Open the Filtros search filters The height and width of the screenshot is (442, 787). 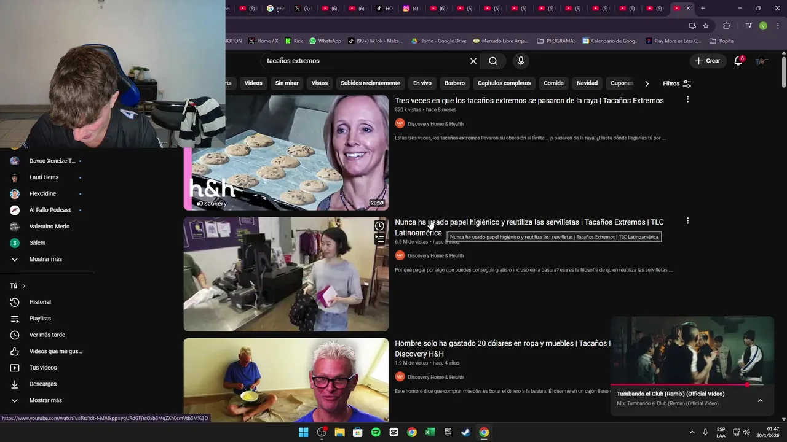[x=677, y=83]
